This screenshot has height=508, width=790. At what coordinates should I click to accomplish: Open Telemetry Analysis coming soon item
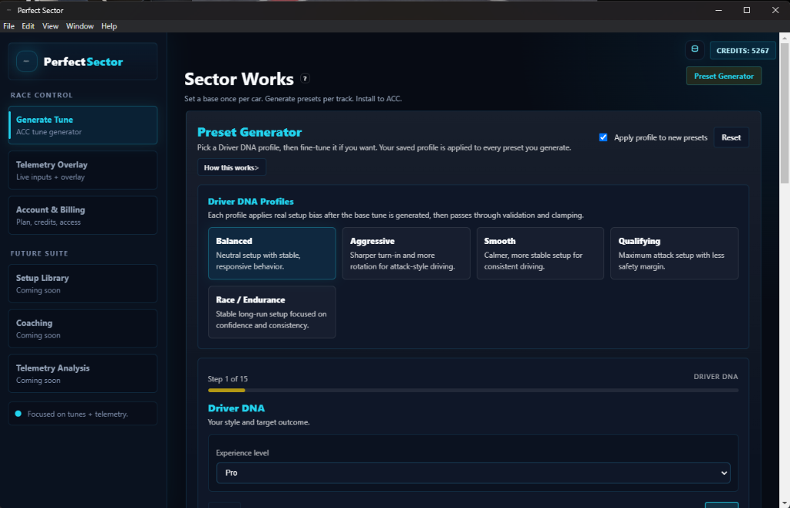[x=83, y=374]
